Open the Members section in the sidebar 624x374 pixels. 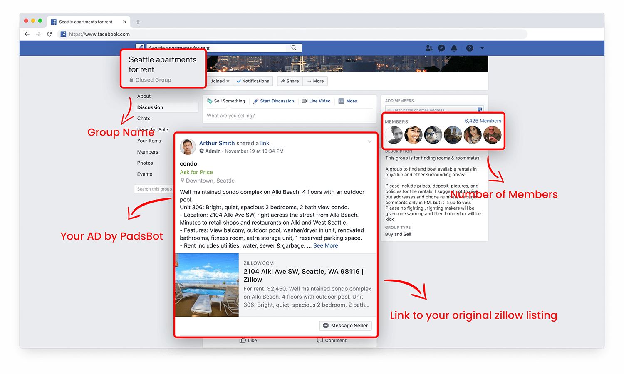148,152
